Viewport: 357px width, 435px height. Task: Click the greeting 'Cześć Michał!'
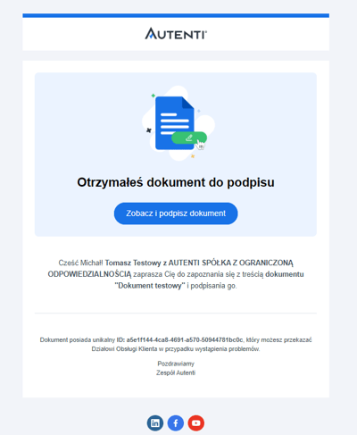[80, 263]
